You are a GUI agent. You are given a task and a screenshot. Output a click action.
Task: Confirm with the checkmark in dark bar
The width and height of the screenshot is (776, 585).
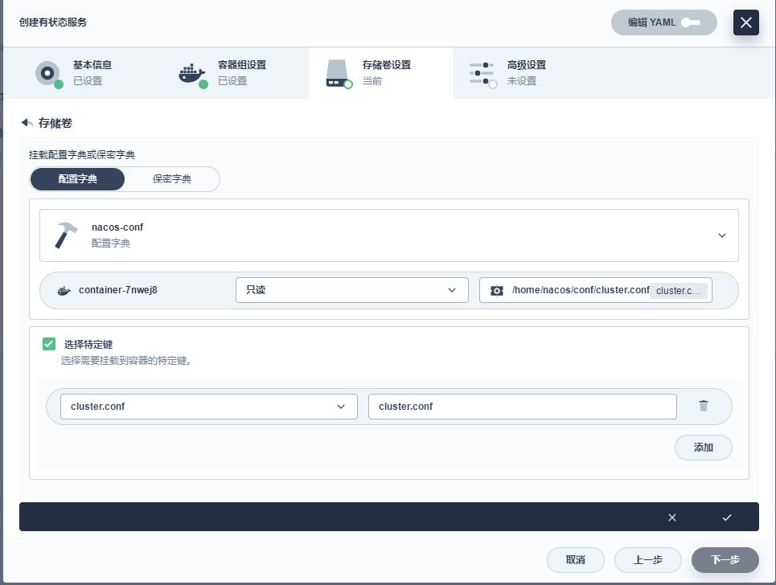726,517
